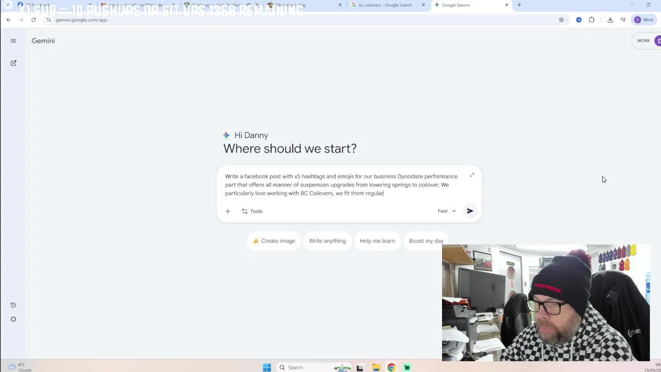Screen dimensions: 661x372
Task: Open the WORK account badge
Action: pos(643,41)
